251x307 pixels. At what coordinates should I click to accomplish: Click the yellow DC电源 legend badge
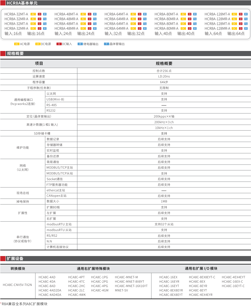[x=38, y=44]
